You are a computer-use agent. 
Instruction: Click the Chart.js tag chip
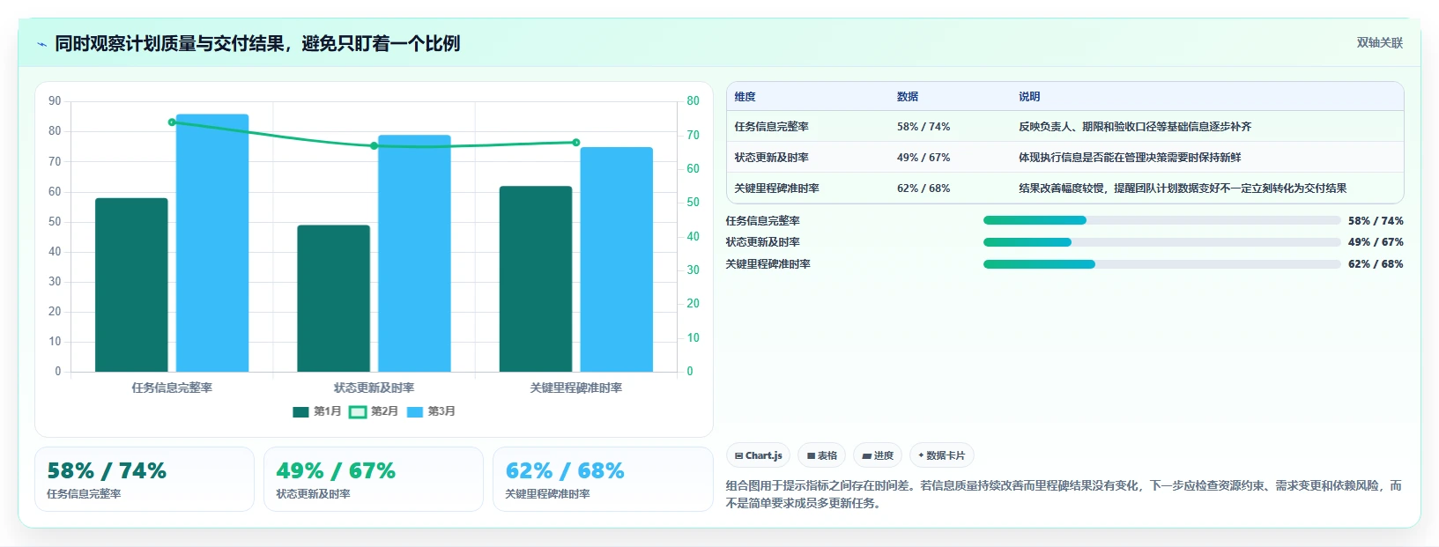pos(759,455)
